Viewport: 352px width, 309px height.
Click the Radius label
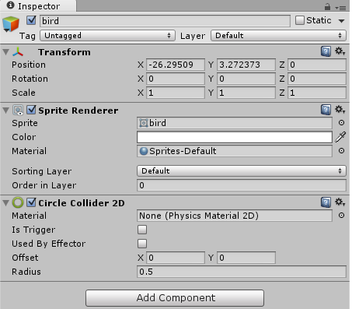point(26,272)
